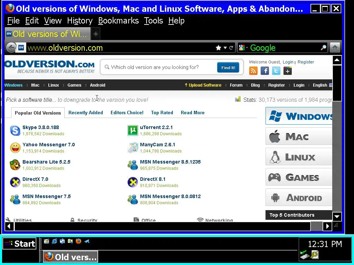The width and height of the screenshot is (354, 265).
Task: Click the vertical scrollbar down arrow
Action: click(x=337, y=217)
